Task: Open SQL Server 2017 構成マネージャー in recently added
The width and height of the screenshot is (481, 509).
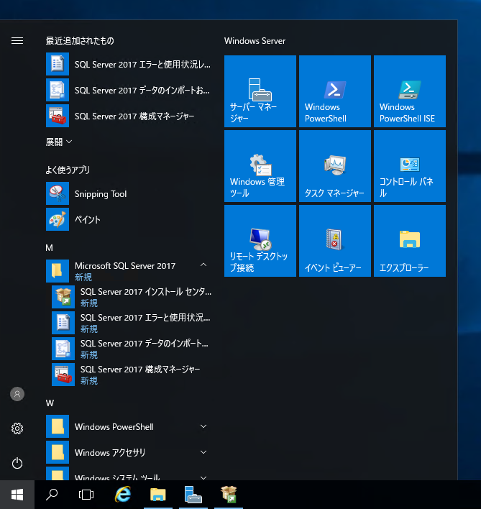Action: click(x=129, y=116)
